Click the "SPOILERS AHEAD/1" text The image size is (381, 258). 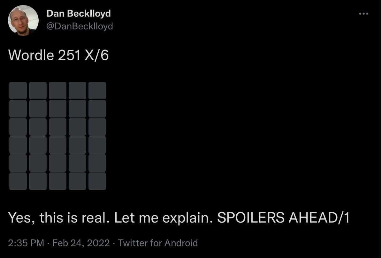point(283,217)
